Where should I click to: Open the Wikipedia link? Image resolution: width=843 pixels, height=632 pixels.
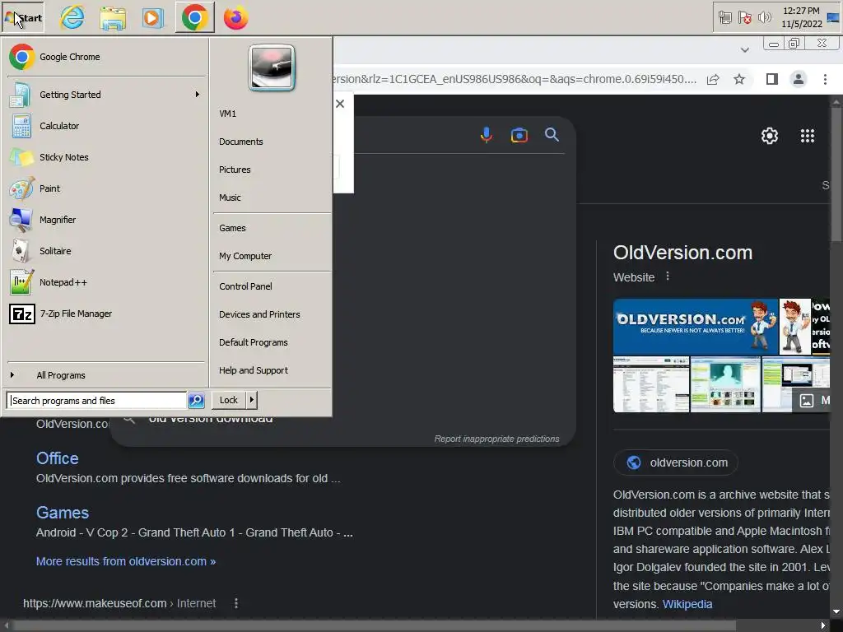pyautogui.click(x=687, y=604)
